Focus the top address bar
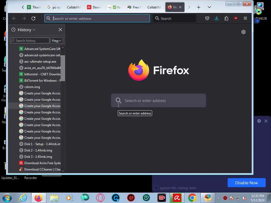This screenshot has height=203, width=271. point(97,19)
